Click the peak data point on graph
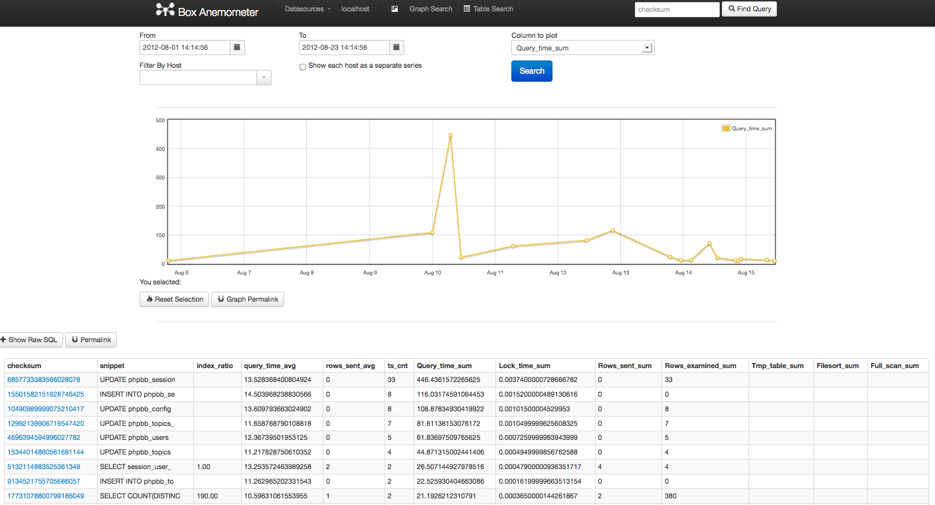The image size is (935, 505). [x=450, y=136]
